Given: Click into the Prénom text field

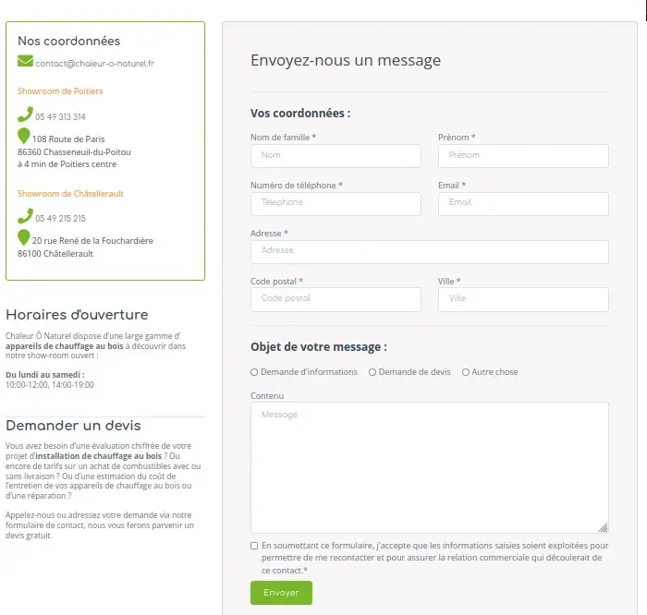Looking at the screenshot, I should (523, 155).
